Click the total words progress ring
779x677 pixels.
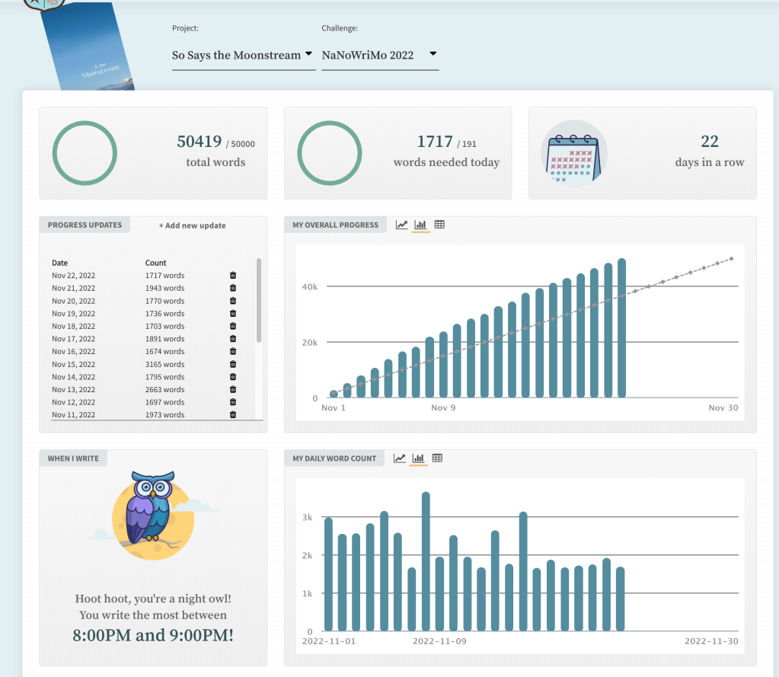pyautogui.click(x=85, y=153)
